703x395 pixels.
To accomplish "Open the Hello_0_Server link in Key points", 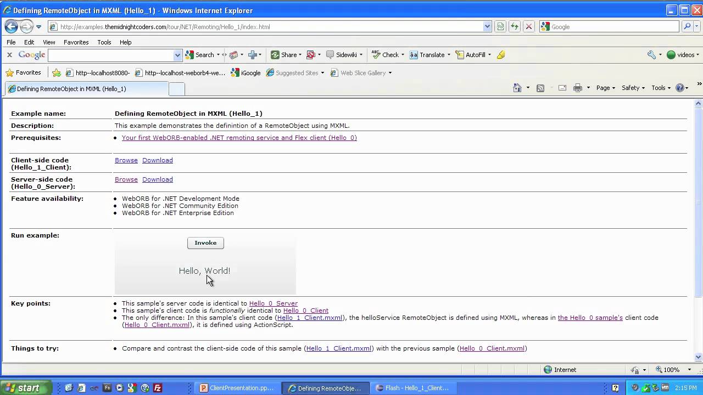I will pyautogui.click(x=273, y=303).
